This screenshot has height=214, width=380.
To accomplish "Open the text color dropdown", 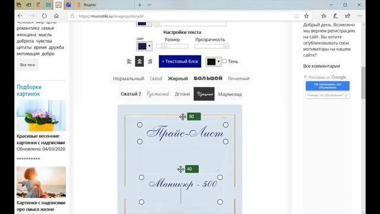I will pyautogui.click(x=144, y=46).
